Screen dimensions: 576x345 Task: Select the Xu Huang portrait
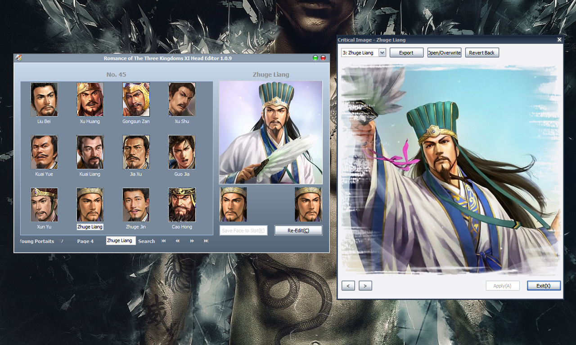click(90, 99)
